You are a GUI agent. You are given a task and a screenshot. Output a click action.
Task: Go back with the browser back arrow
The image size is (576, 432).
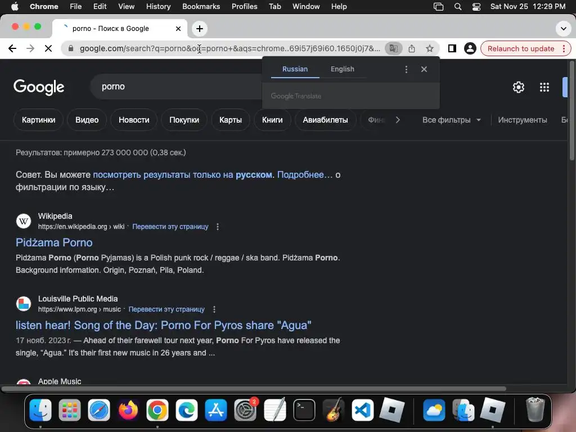click(x=12, y=48)
